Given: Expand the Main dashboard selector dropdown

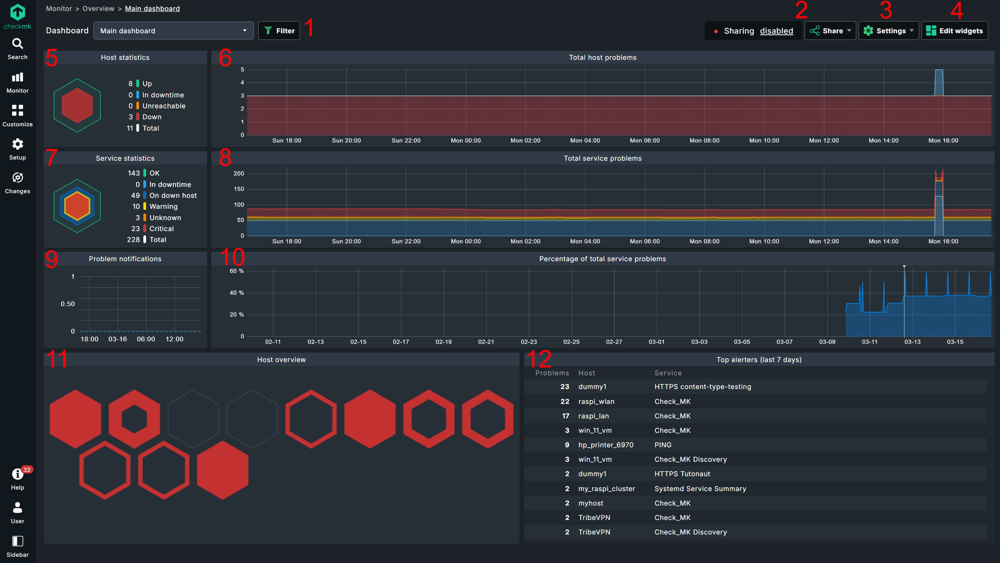Looking at the screenshot, I should tap(173, 30).
